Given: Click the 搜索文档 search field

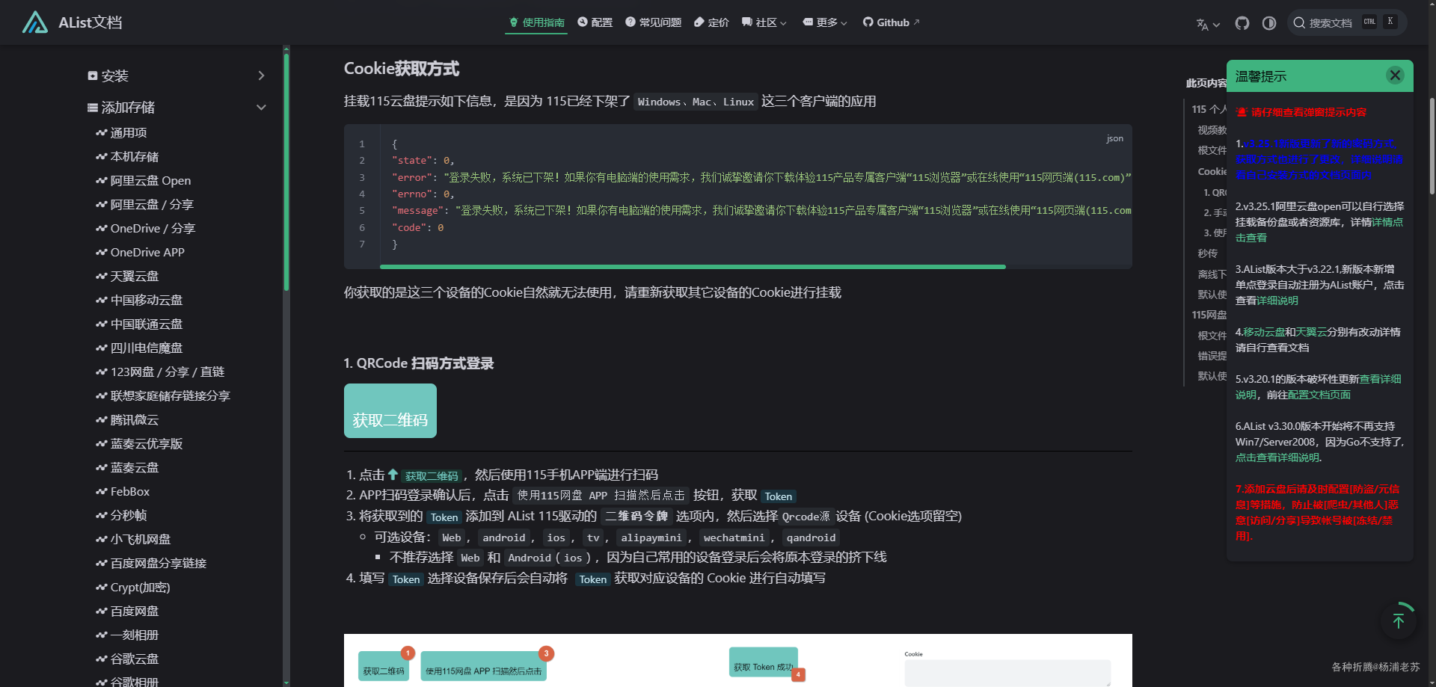Looking at the screenshot, I should coord(1347,22).
